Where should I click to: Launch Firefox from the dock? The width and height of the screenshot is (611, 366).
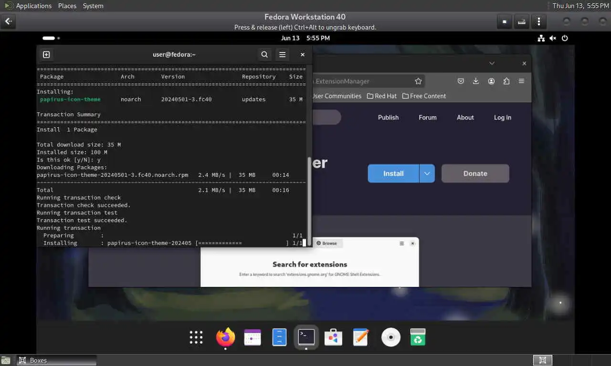pos(225,337)
